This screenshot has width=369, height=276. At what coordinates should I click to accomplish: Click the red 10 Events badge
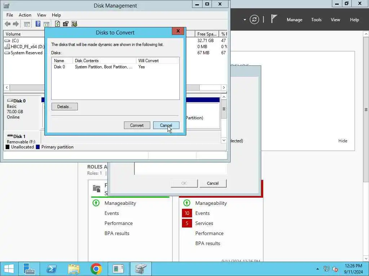187,213
